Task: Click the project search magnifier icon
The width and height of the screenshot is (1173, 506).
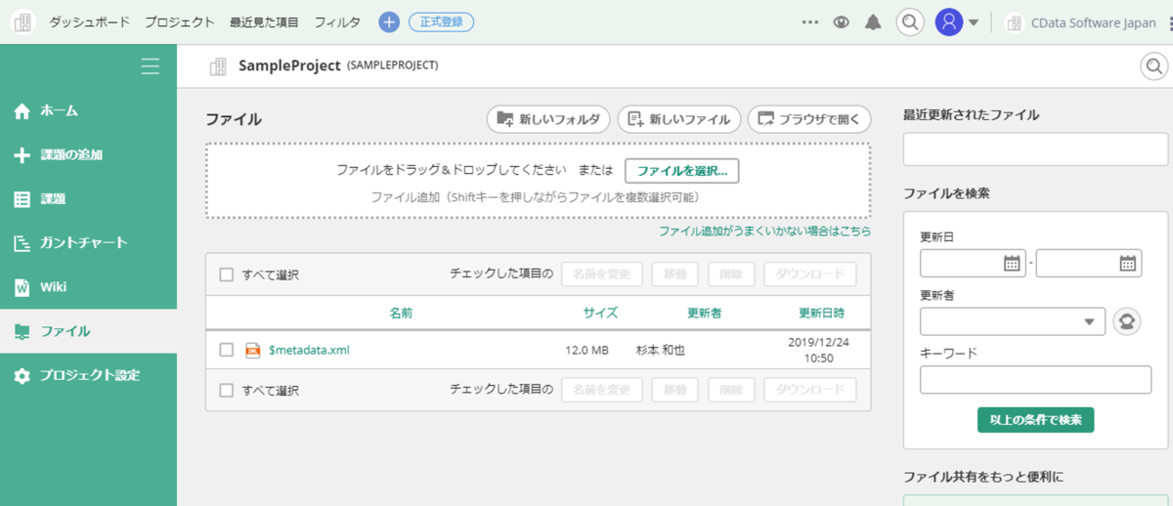Action: click(x=1154, y=66)
